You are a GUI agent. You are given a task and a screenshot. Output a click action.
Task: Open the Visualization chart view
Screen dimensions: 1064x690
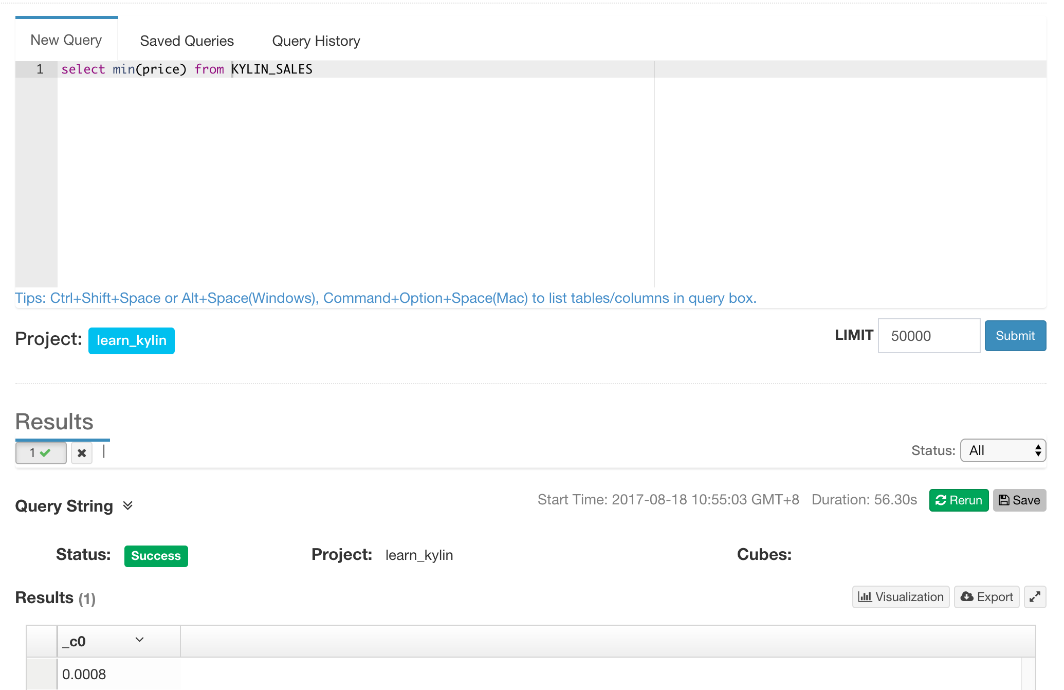coord(901,597)
